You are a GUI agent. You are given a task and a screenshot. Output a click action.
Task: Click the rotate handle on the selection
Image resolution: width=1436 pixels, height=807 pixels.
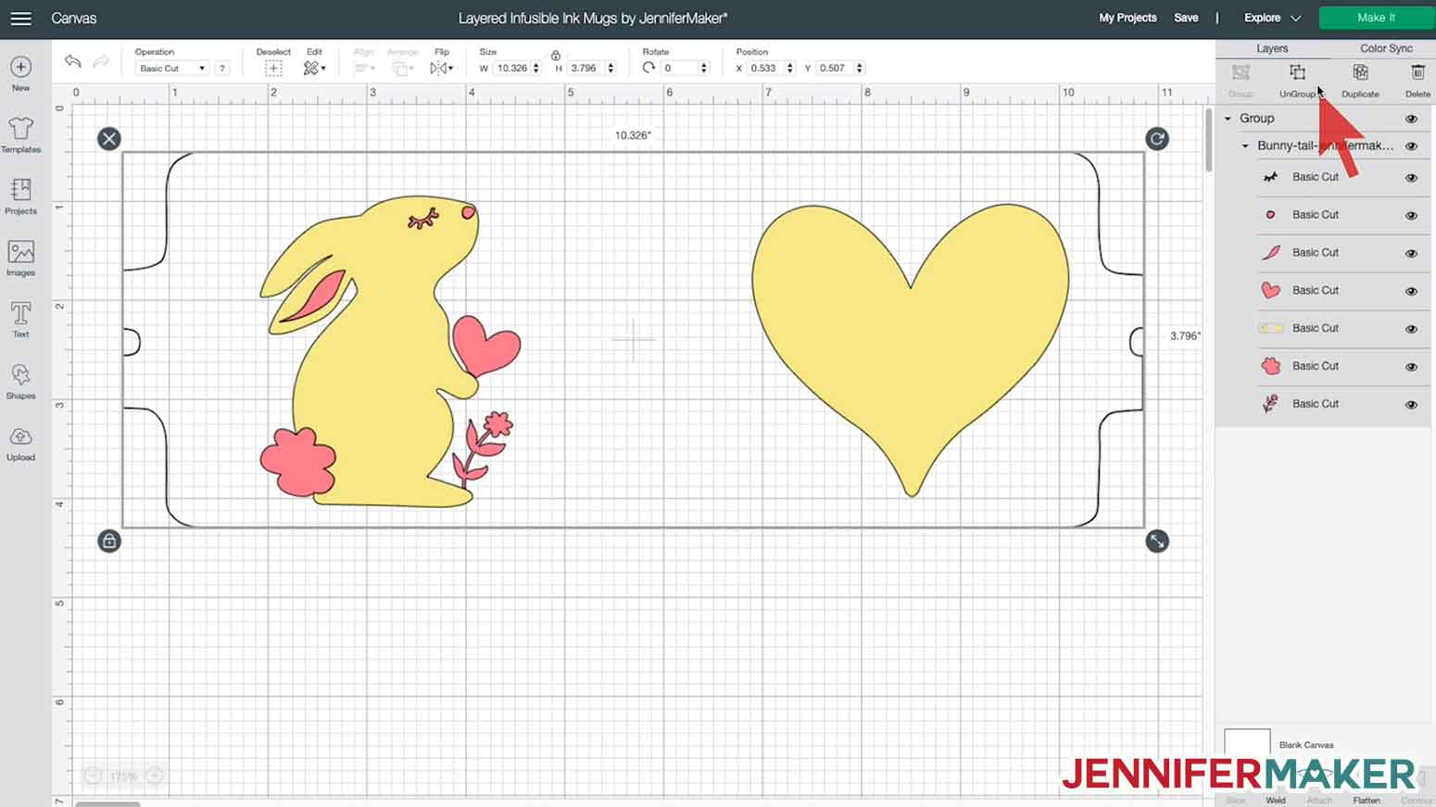click(x=1157, y=139)
